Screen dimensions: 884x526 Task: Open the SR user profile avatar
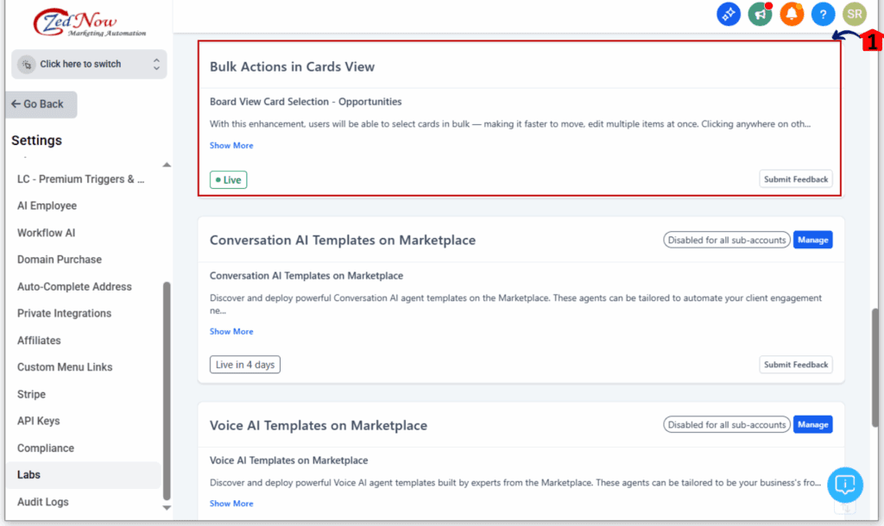coord(855,14)
